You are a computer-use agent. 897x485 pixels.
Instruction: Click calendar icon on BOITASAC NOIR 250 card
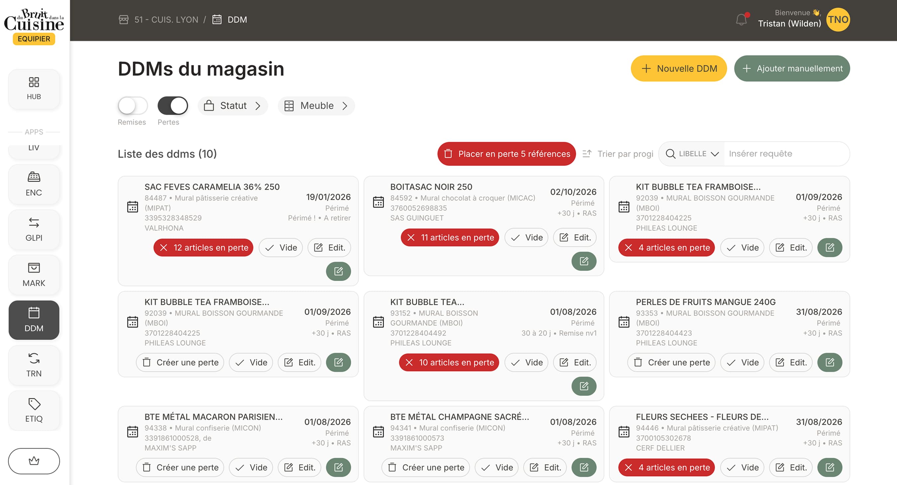click(378, 202)
